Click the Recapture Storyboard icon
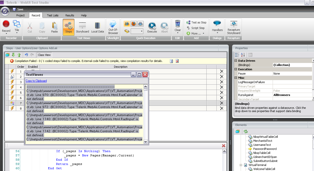This screenshot has width=314, height=171. pyautogui.click(x=234, y=27)
